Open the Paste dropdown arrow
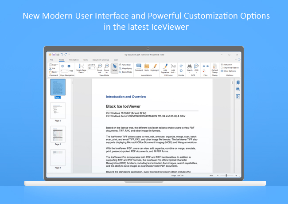This screenshot has height=204, width=288. pyautogui.click(x=58, y=72)
